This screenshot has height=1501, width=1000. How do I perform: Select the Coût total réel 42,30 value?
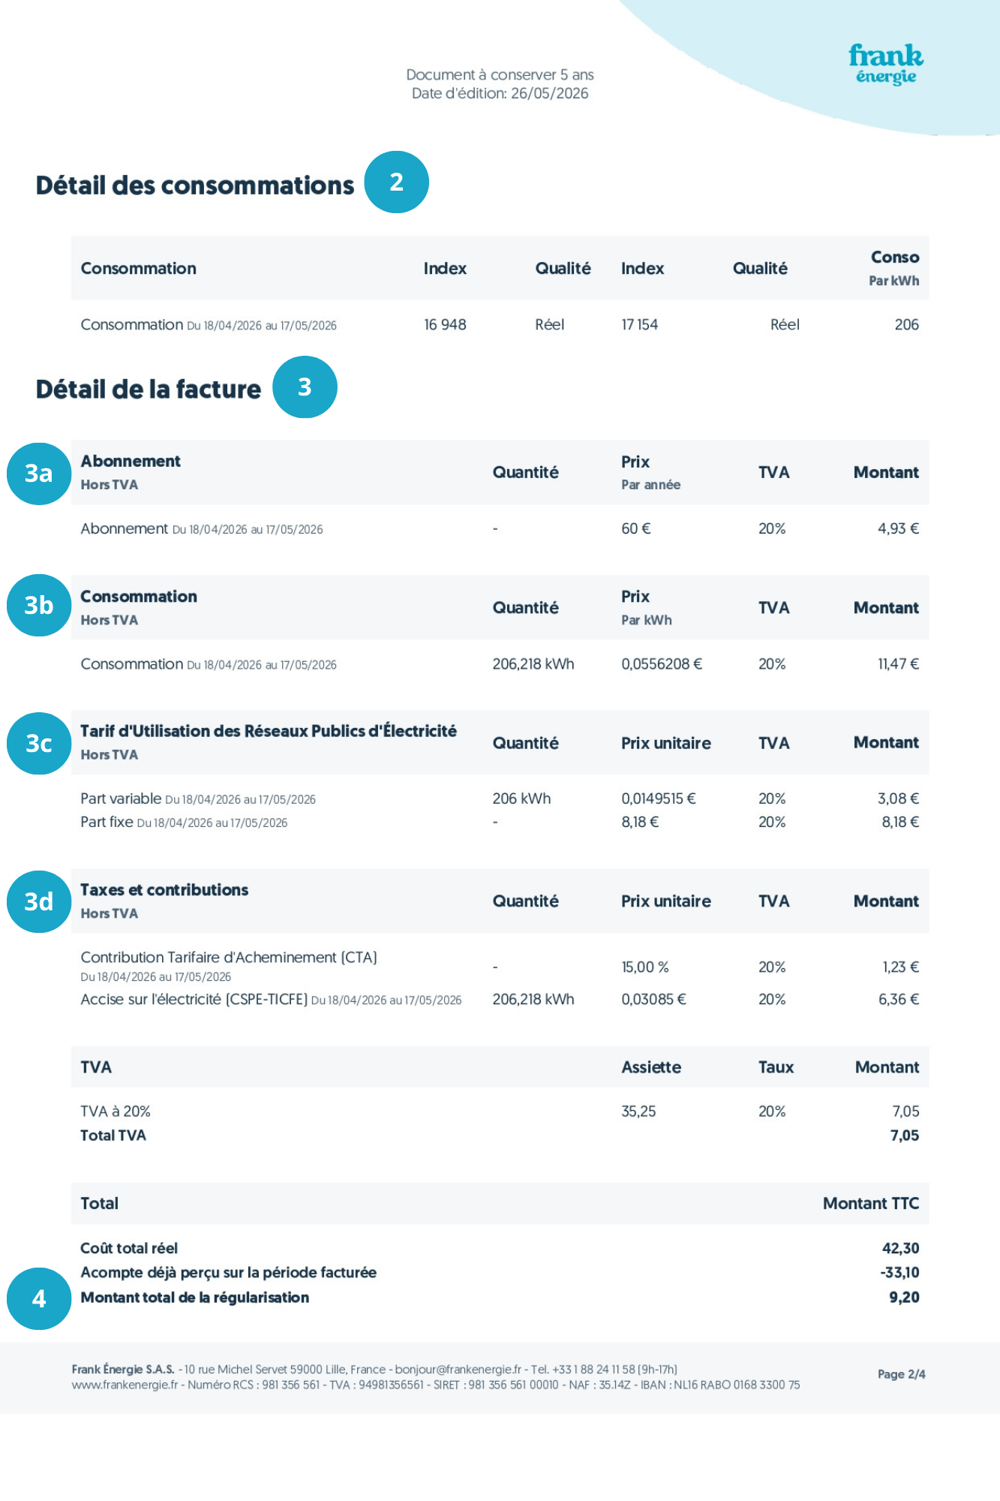tap(900, 1248)
